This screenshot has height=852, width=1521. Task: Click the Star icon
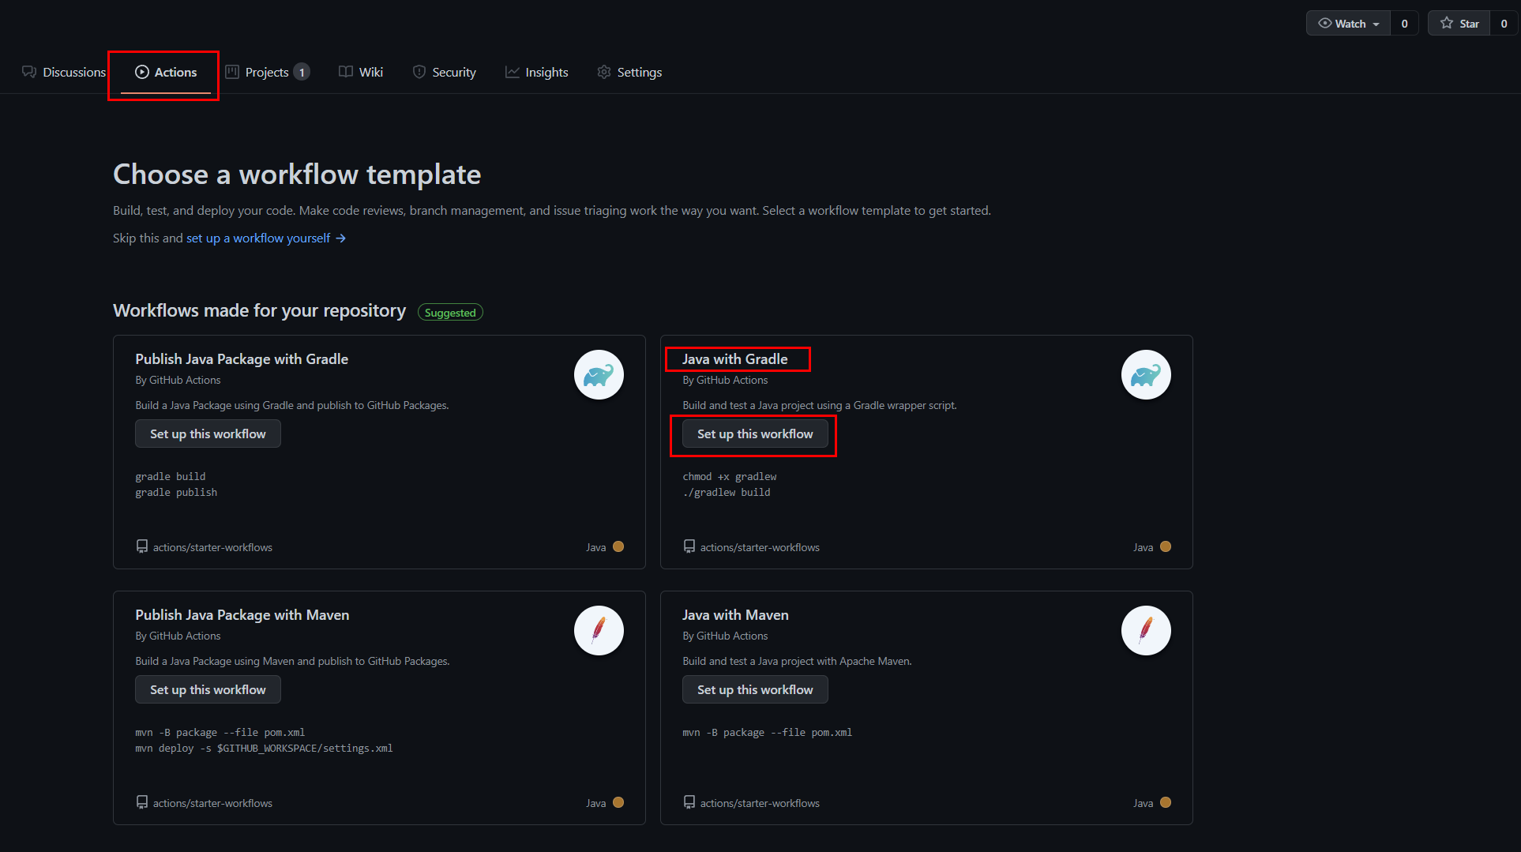(x=1447, y=23)
